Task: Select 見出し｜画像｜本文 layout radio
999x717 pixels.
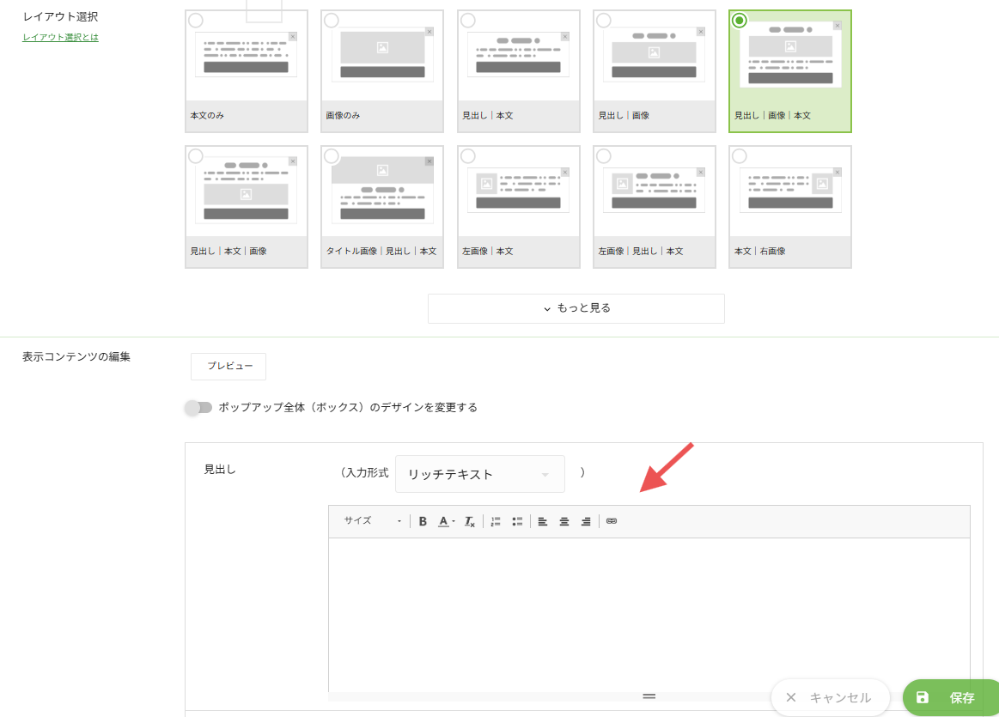Action: pos(739,21)
